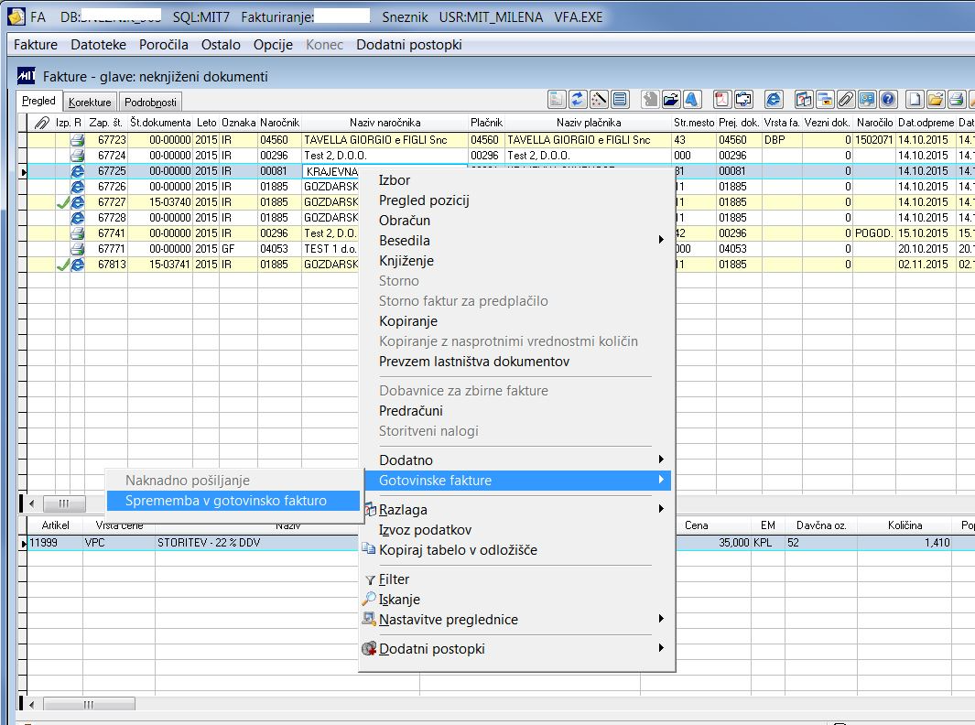
Task: Click the Internet Explorer toolbar icon
Action: (774, 100)
